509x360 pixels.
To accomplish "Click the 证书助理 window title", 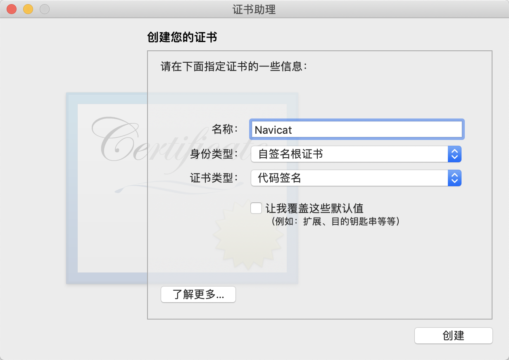I will point(254,9).
